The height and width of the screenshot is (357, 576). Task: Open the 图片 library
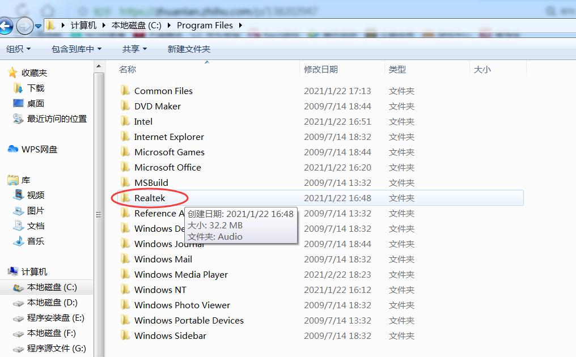35,210
